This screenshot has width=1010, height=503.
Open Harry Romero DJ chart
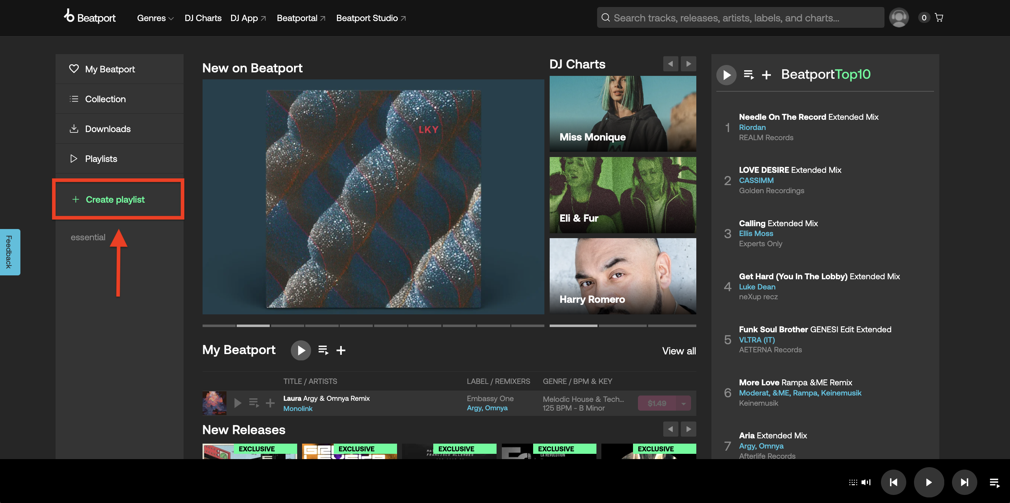pyautogui.click(x=622, y=276)
